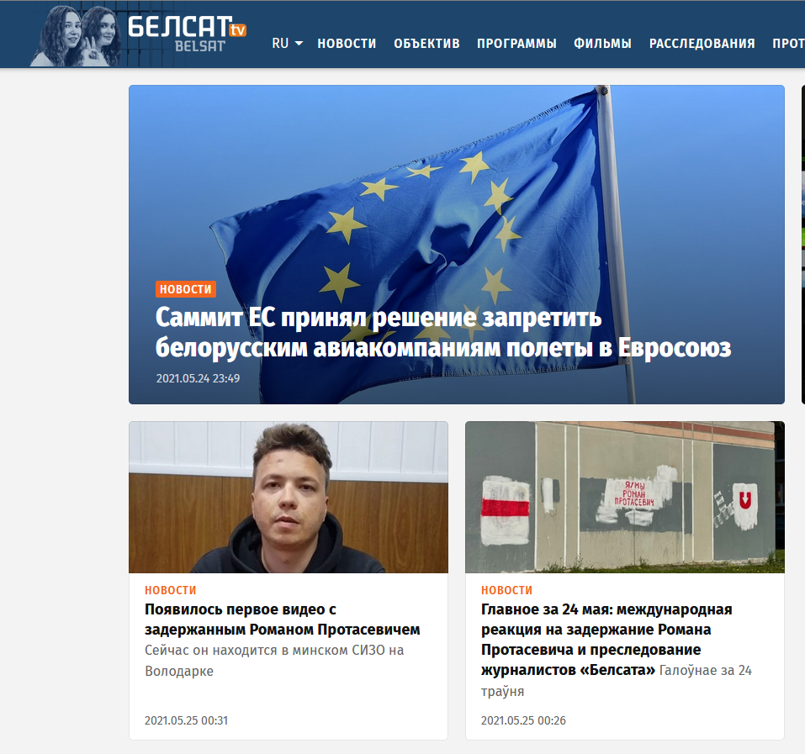805x754 pixels.
Task: Open the Объектив menu item
Action: [x=426, y=44]
